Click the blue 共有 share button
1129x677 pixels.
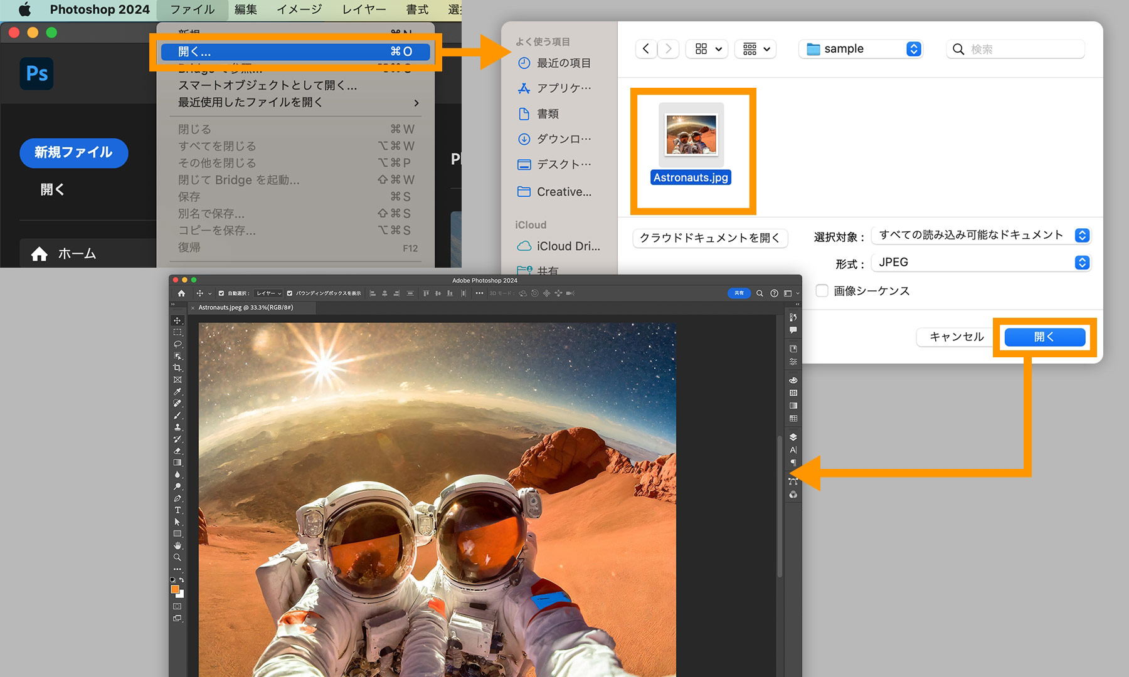(x=739, y=293)
